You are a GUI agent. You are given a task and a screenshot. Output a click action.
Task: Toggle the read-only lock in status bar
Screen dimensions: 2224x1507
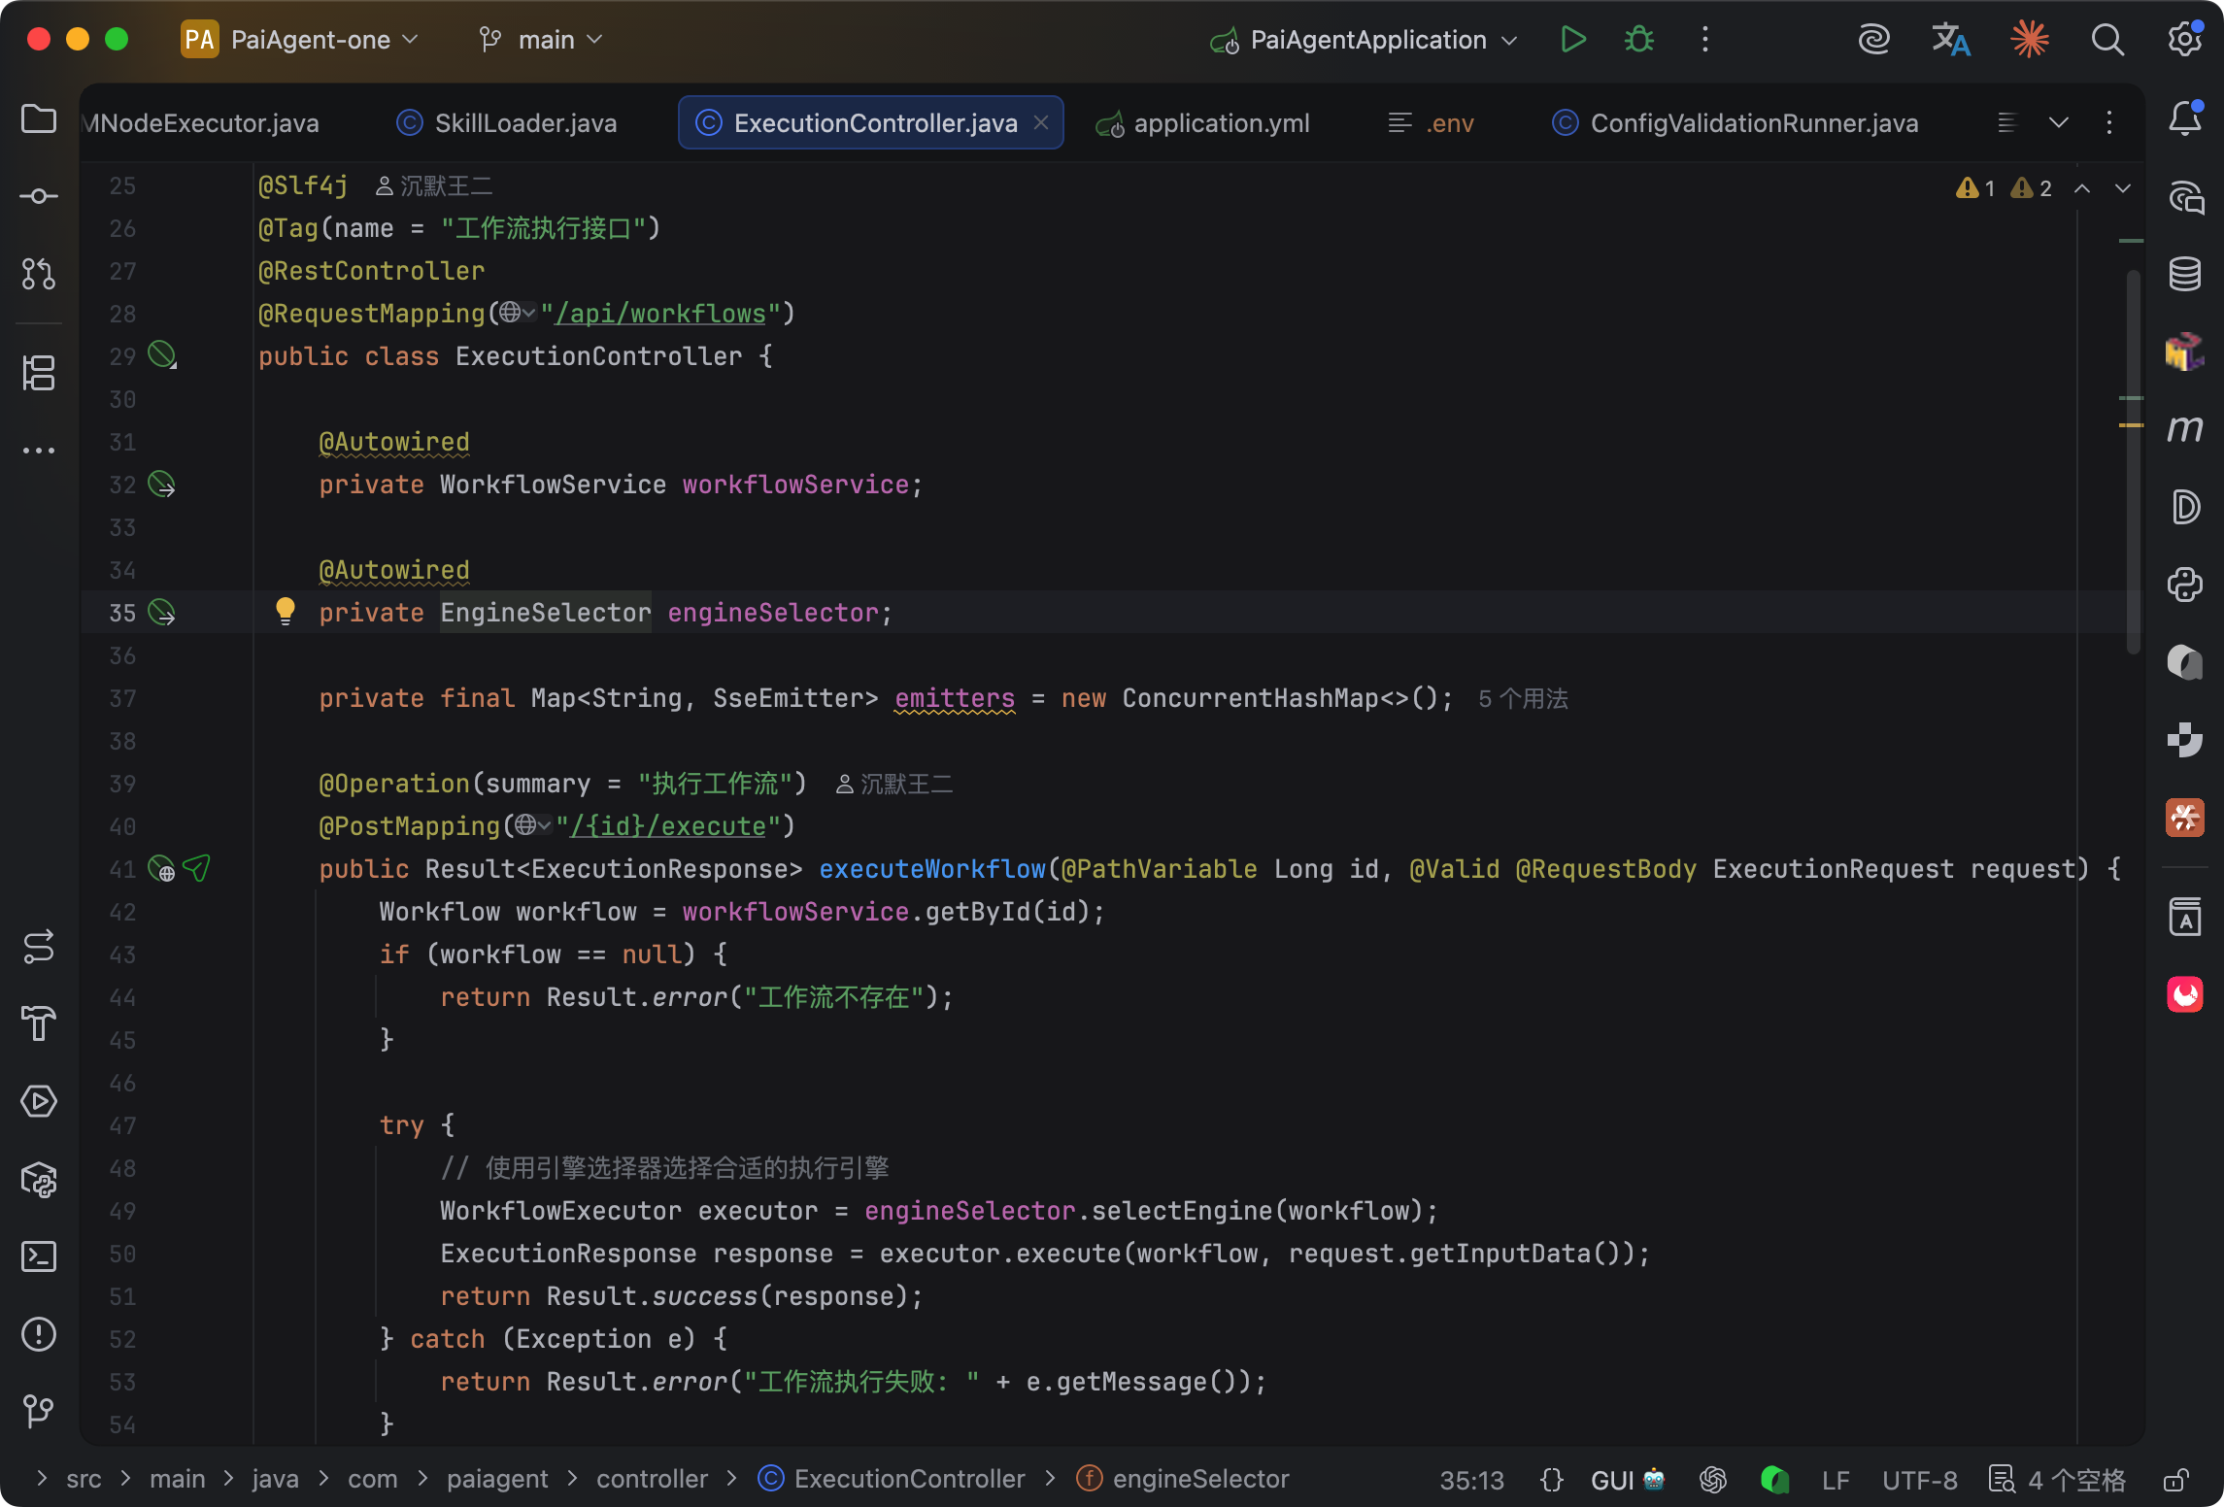(x=2175, y=1480)
